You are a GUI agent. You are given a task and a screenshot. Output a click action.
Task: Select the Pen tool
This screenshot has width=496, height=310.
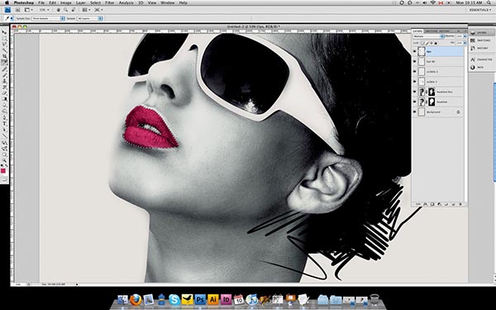click(x=5, y=117)
